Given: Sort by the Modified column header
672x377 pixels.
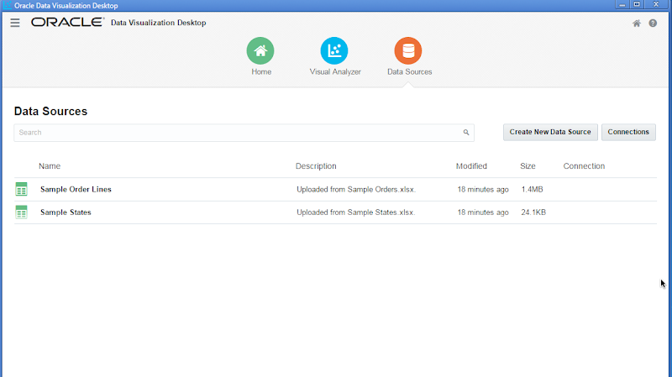Looking at the screenshot, I should [471, 165].
